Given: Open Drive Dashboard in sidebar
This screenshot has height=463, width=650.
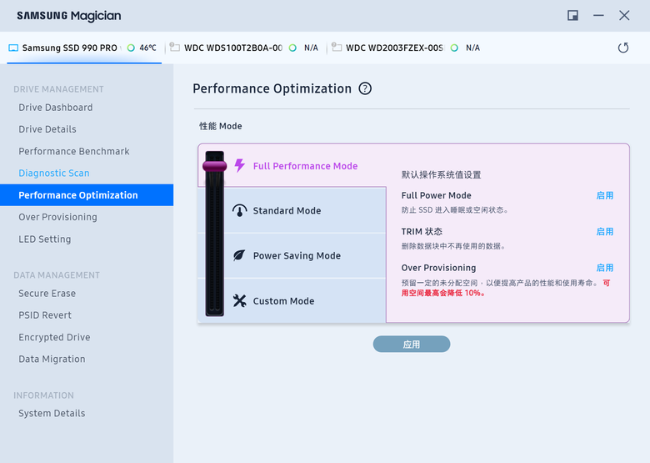Looking at the screenshot, I should click(56, 108).
